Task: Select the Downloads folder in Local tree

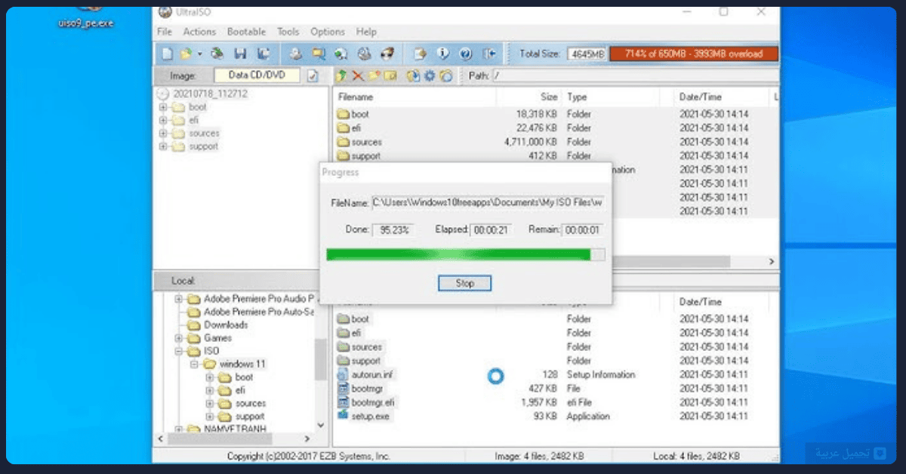Action: click(226, 325)
